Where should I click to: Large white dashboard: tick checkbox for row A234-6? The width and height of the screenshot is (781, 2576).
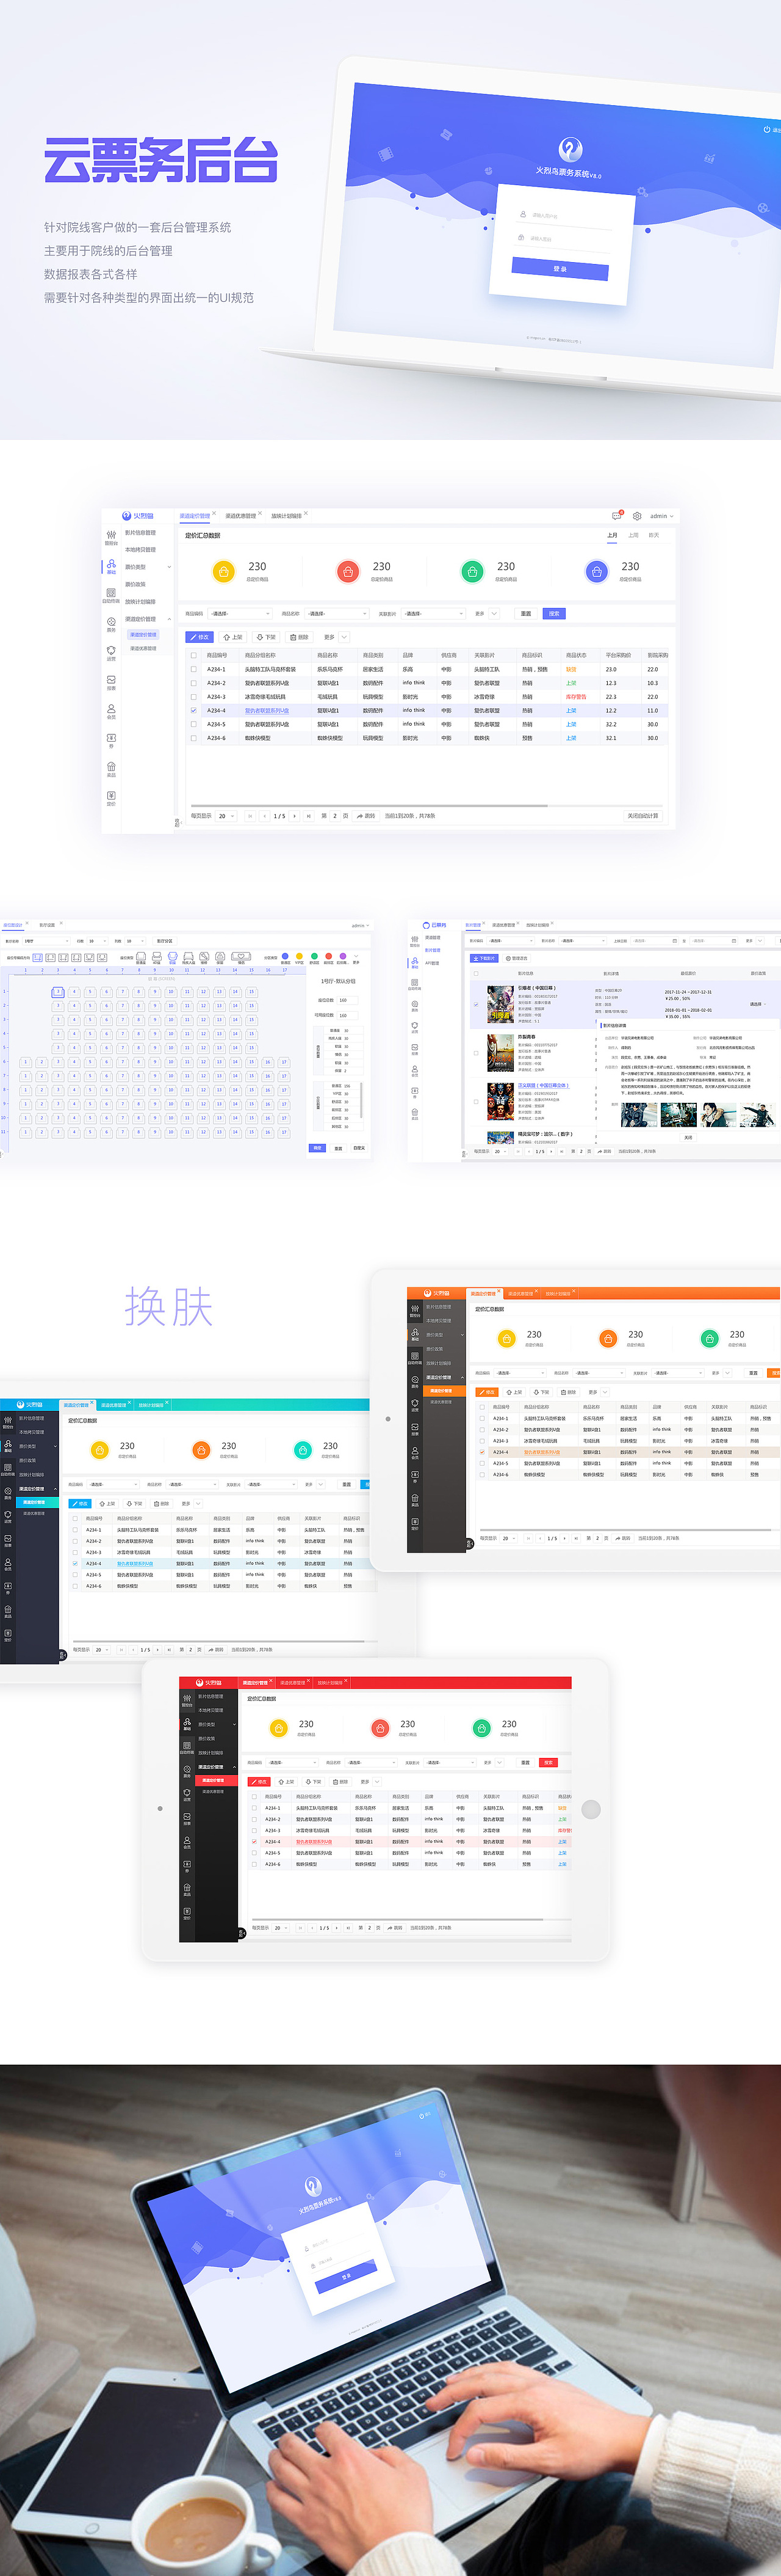(x=194, y=738)
